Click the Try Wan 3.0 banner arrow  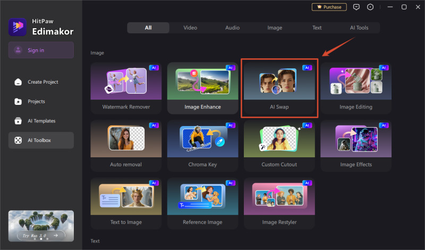click(56, 235)
